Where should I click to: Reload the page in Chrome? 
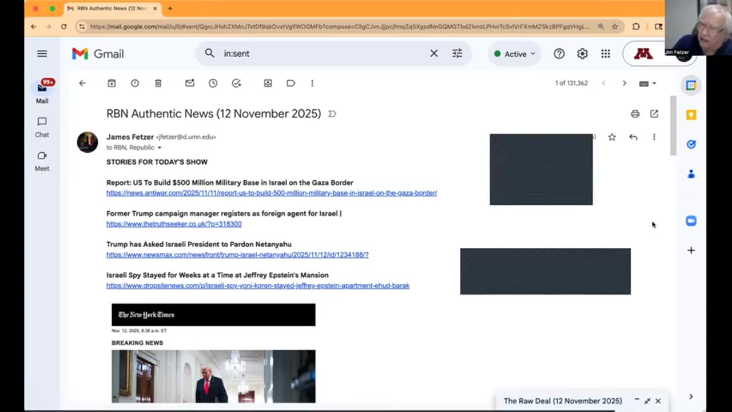click(63, 26)
